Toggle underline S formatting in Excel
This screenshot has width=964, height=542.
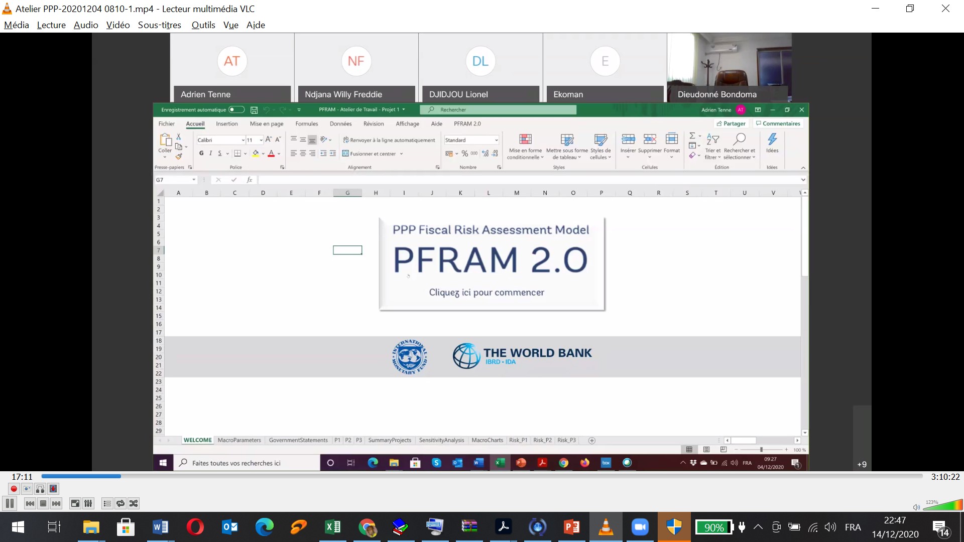[219, 154]
